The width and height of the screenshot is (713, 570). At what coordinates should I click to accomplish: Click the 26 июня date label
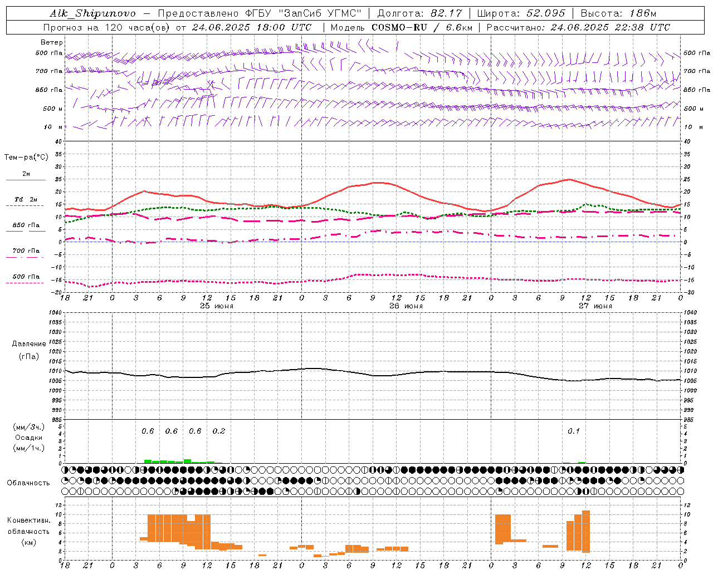tap(406, 306)
